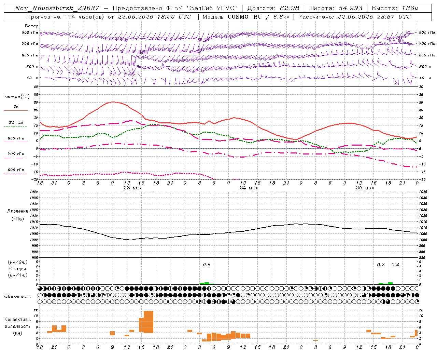This screenshot has width=437, height=350.
Task: Click 'Рассчитано: 22.05.2025 23:57 UTC' text
Action: pos(355,17)
